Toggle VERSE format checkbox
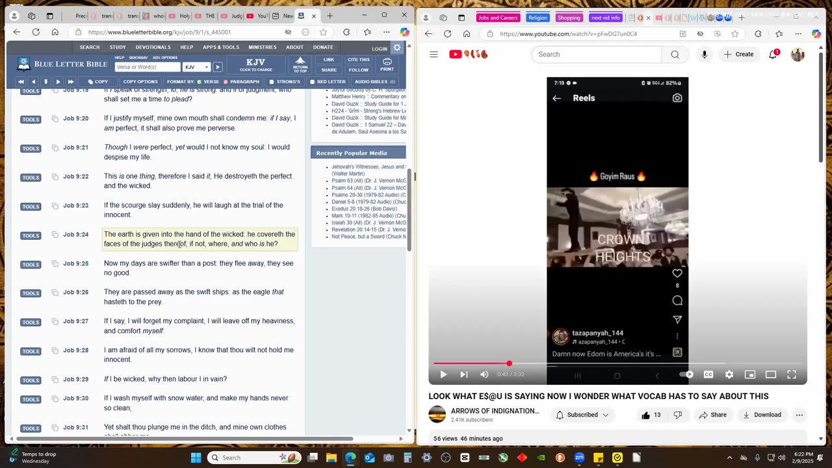The height and width of the screenshot is (468, 832). click(199, 82)
